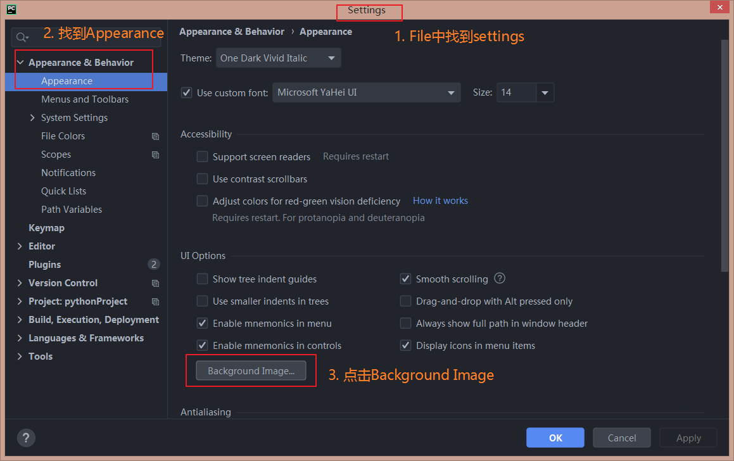
Task: Enable red-green vision deficiency checkbox
Action: click(x=202, y=201)
